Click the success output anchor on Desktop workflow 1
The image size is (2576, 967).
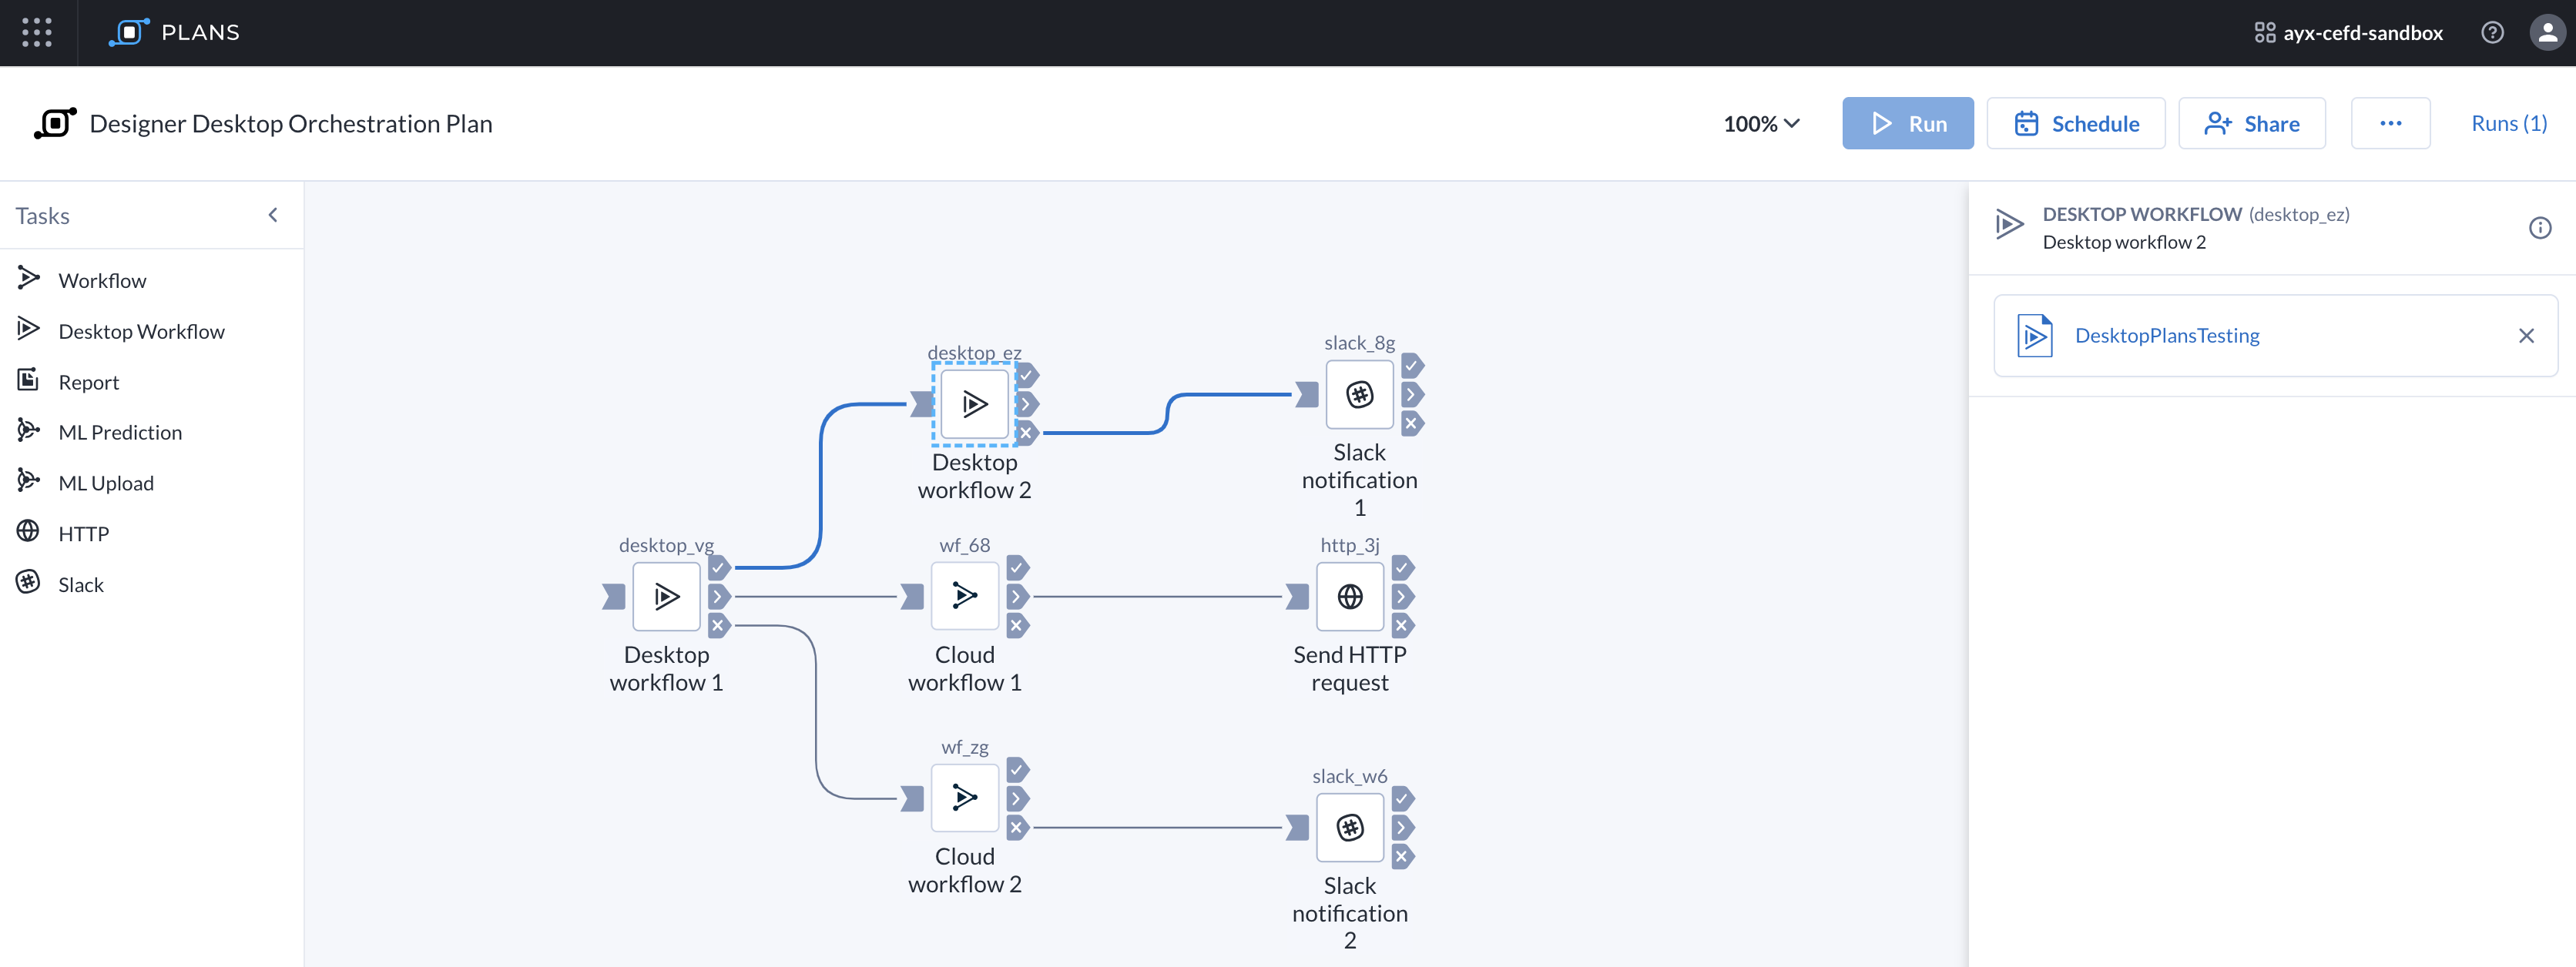click(x=719, y=567)
